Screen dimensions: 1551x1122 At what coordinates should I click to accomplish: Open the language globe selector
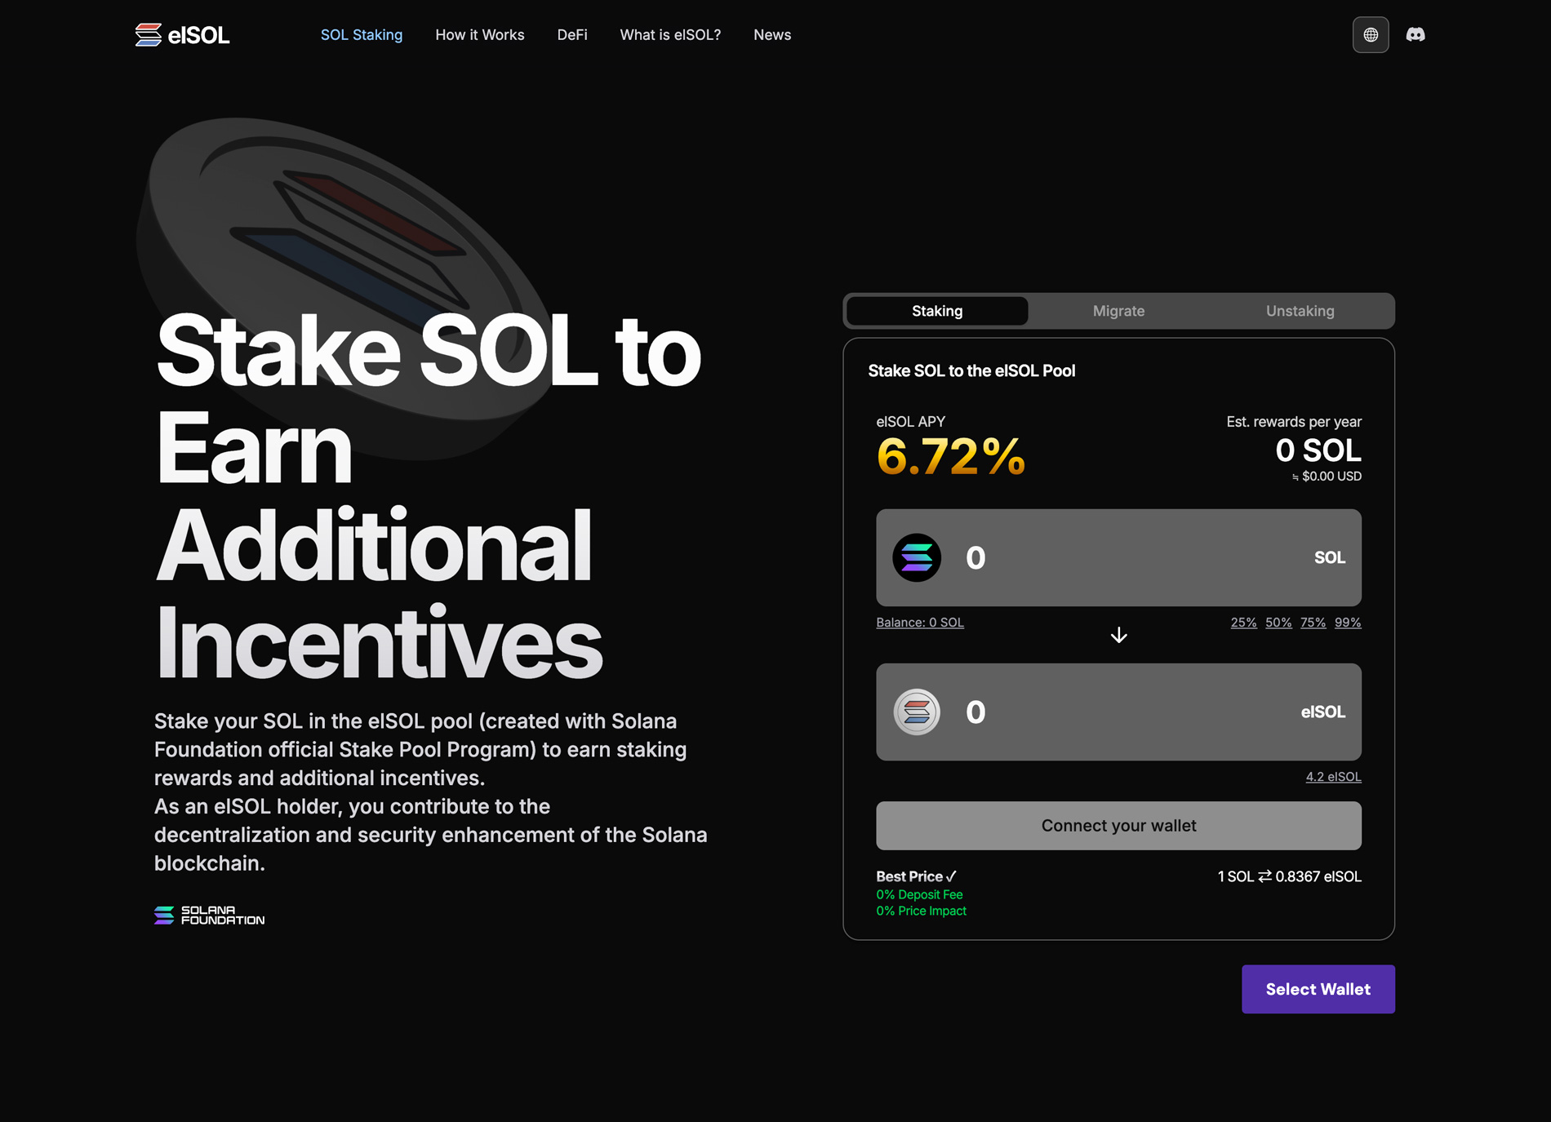[1370, 35]
